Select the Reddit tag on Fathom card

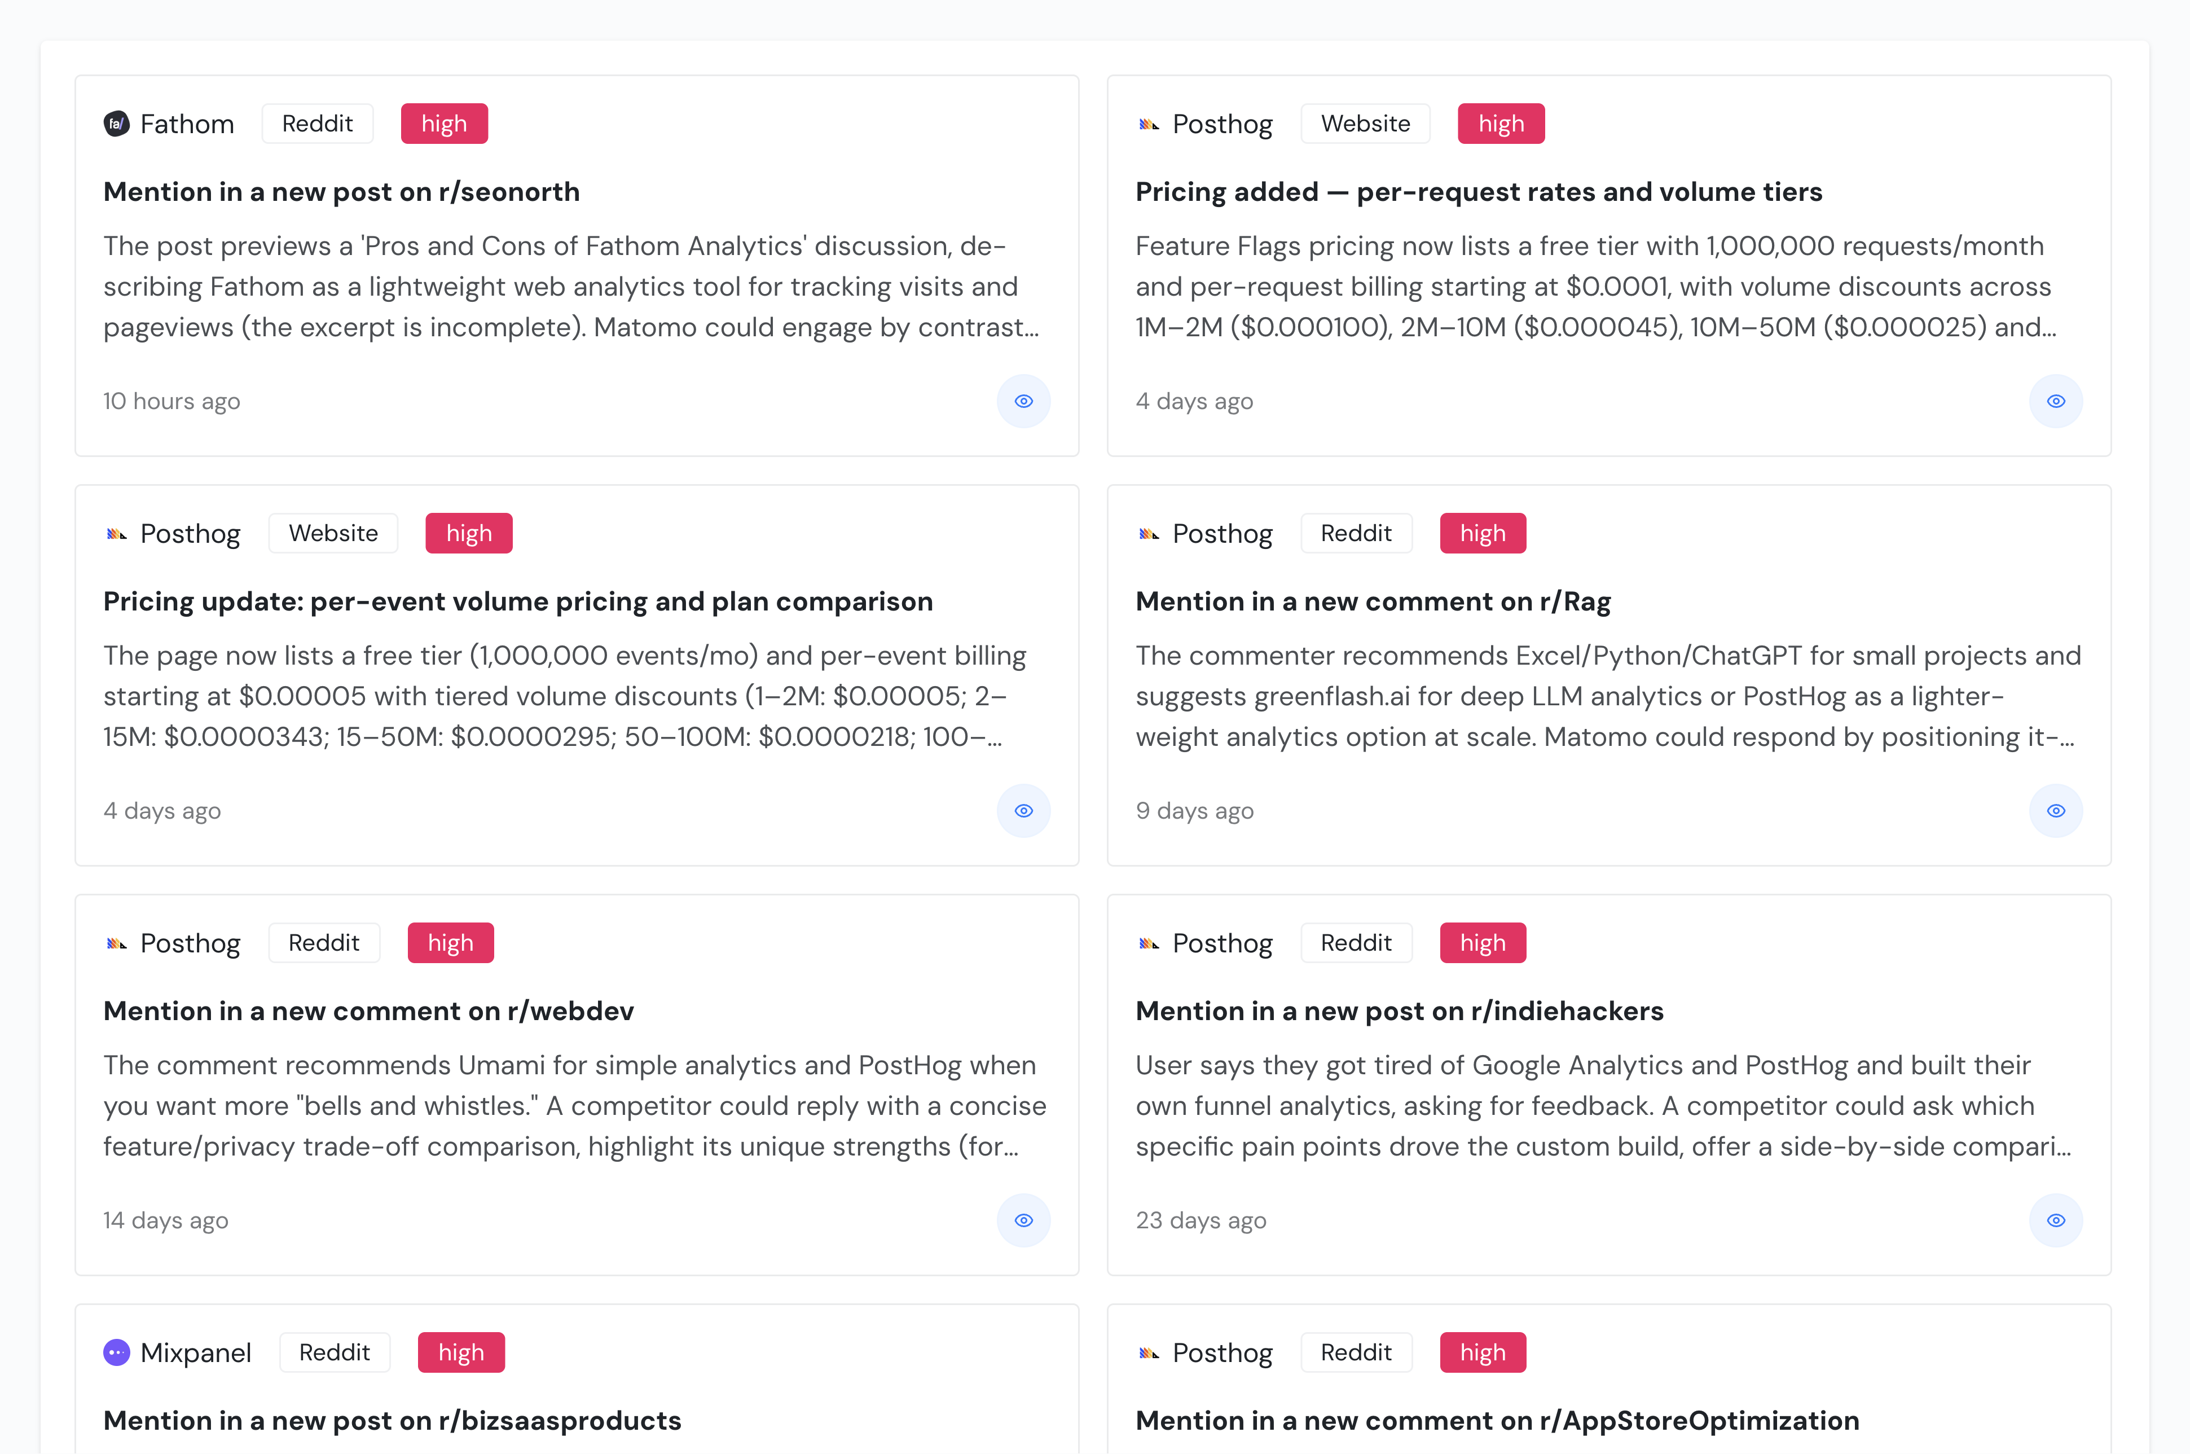(317, 124)
